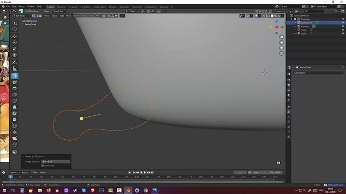The height and width of the screenshot is (194, 346).
Task: Click the Merge Distance value field
Action: (56, 162)
